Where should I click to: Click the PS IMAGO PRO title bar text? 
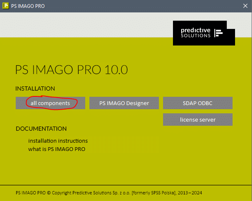tap(28, 6)
